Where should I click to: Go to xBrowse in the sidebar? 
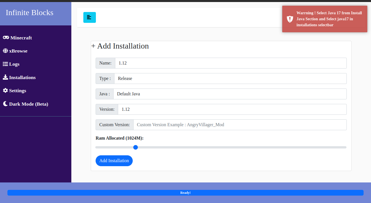pyautogui.click(x=15, y=51)
